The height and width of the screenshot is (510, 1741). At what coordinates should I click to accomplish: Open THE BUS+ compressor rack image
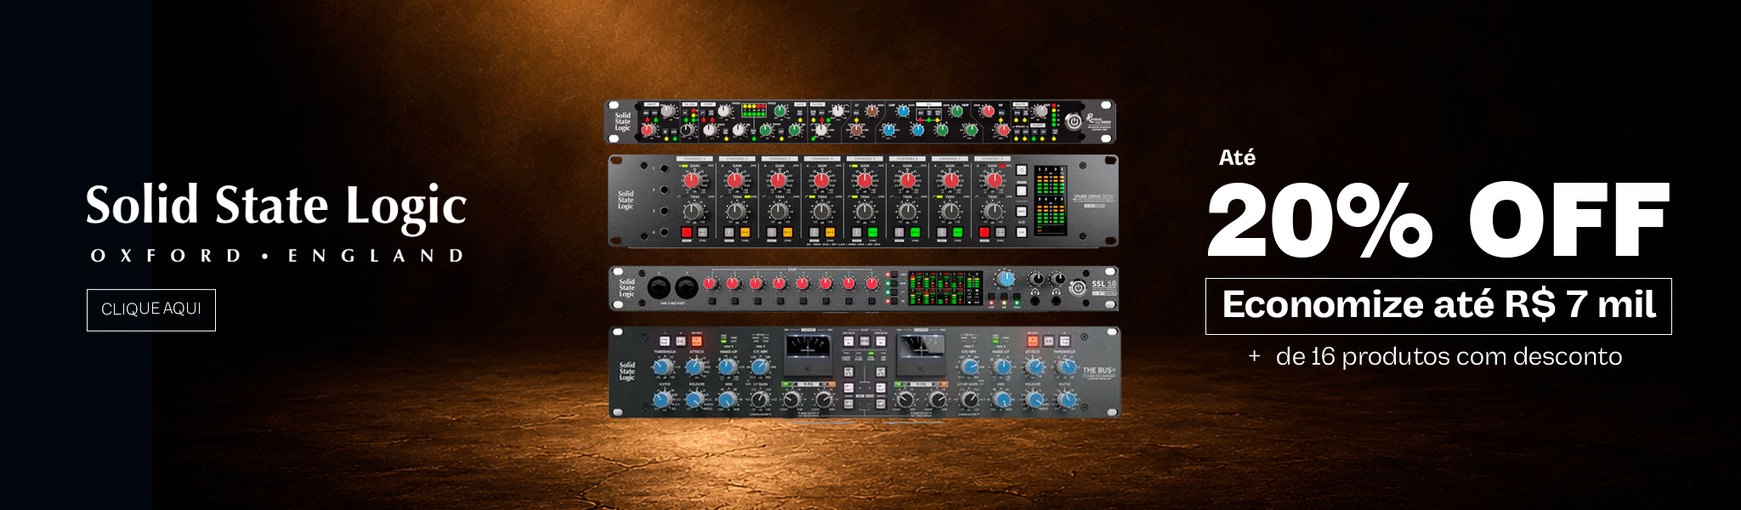(x=865, y=372)
